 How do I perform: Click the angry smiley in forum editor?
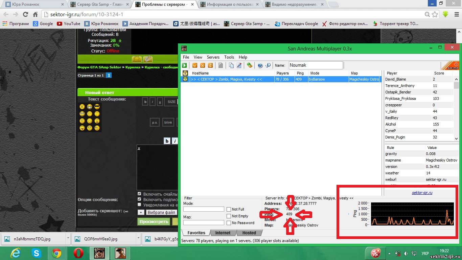[x=82, y=107]
